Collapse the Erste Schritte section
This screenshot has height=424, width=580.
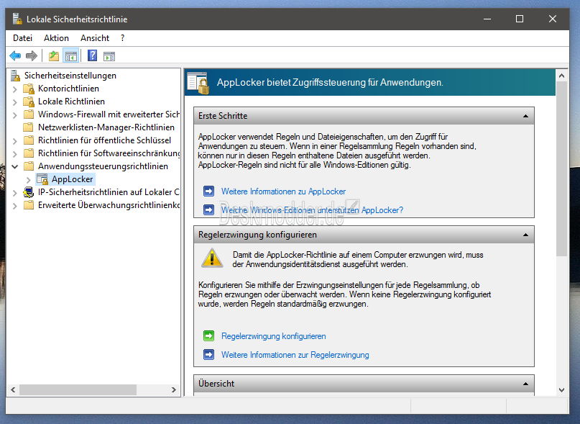(525, 116)
